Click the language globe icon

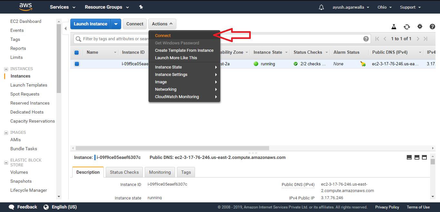pyautogui.click(x=46, y=207)
